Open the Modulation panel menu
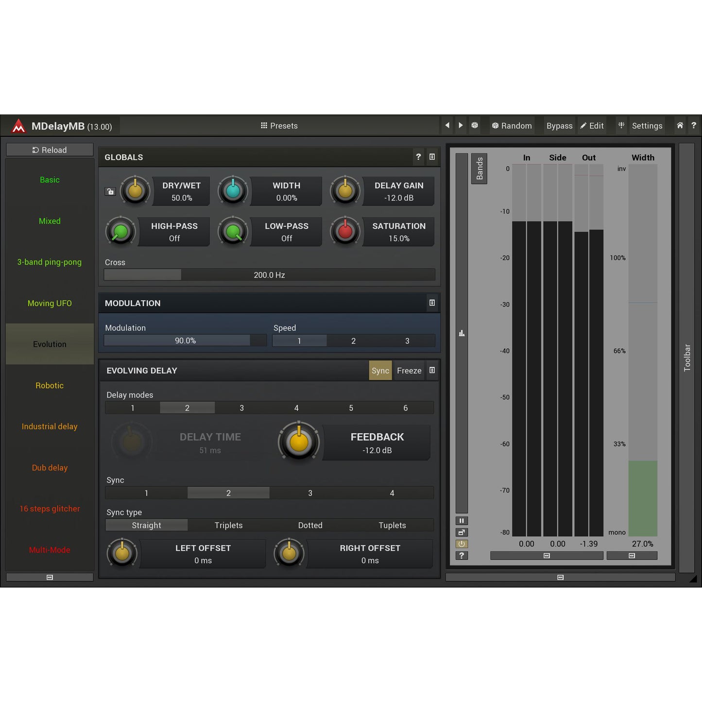Screen dimensions: 702x702 [x=432, y=303]
